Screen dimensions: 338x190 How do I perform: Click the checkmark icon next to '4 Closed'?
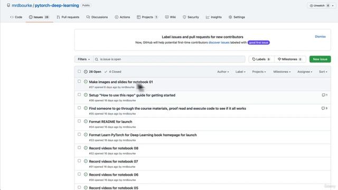pyautogui.click(x=106, y=72)
